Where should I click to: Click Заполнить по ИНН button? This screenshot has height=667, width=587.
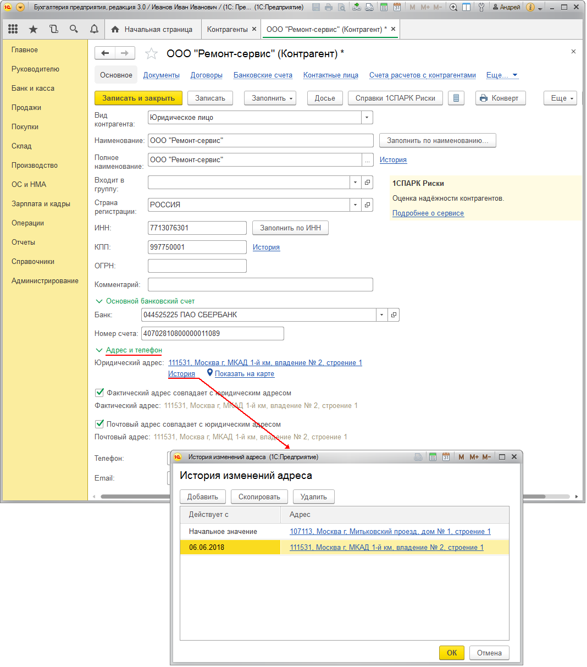click(290, 228)
